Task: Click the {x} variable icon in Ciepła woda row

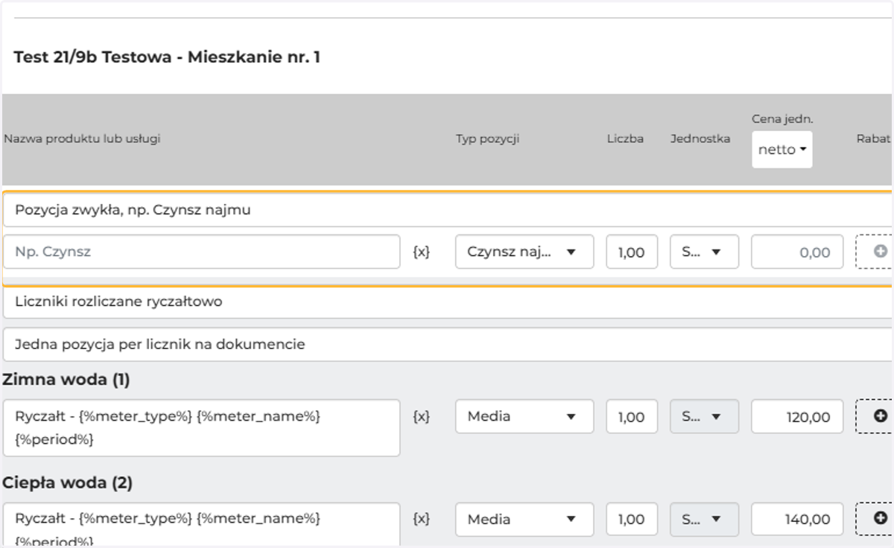Action: click(421, 519)
